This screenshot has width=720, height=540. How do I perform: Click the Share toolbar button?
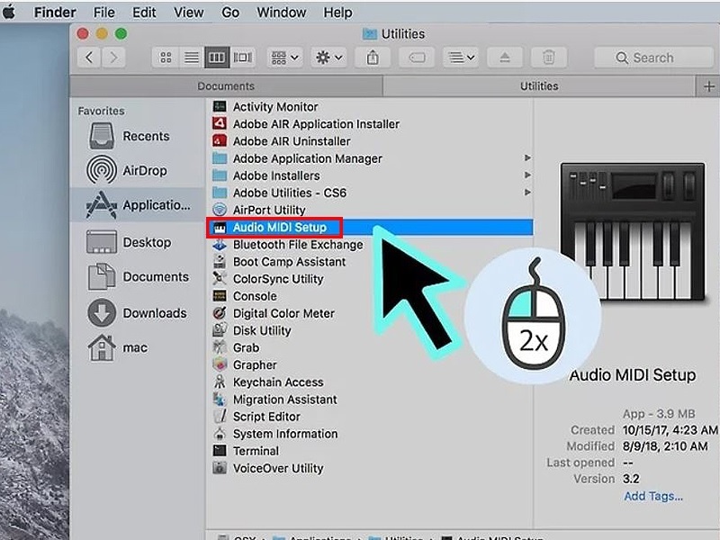click(x=373, y=58)
